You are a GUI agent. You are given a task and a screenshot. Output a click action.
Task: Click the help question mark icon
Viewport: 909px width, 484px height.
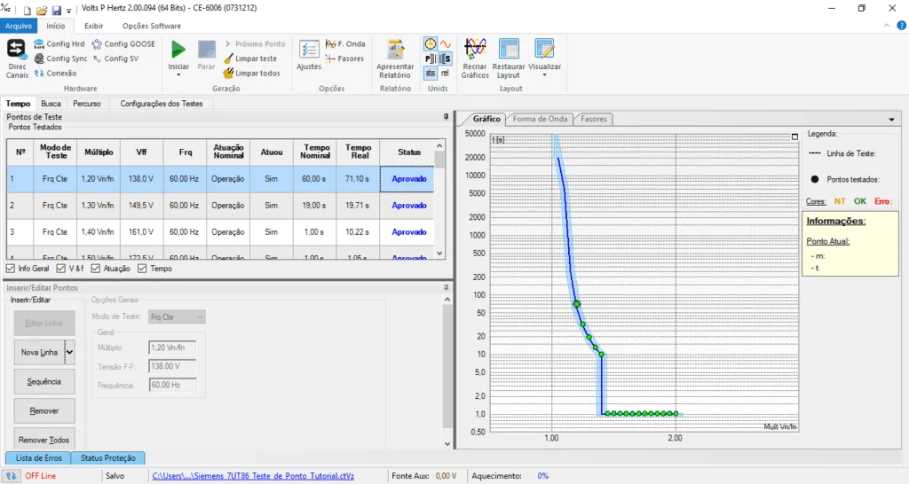click(902, 26)
